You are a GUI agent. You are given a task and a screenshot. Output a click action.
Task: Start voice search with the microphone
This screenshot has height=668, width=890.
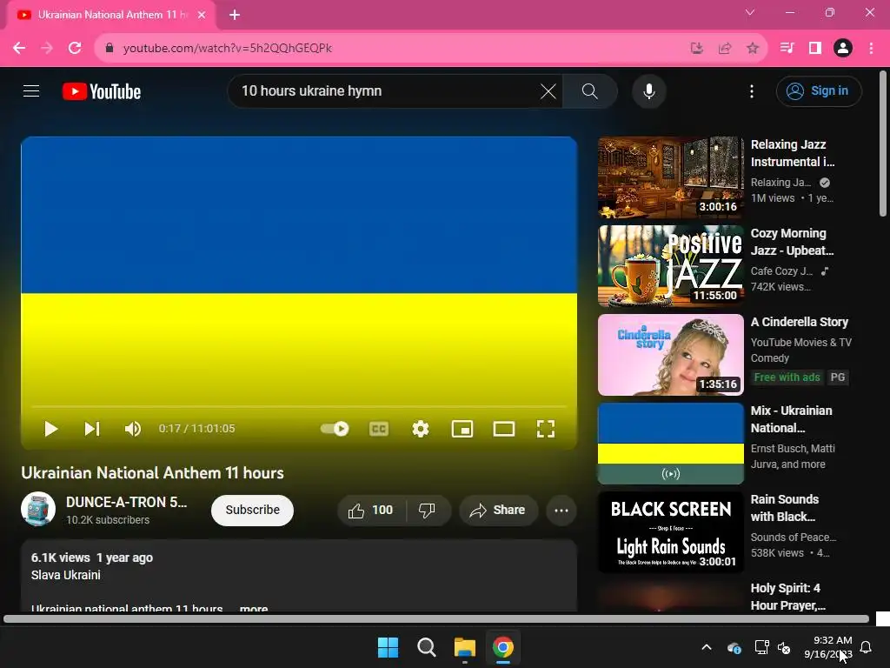(x=648, y=90)
